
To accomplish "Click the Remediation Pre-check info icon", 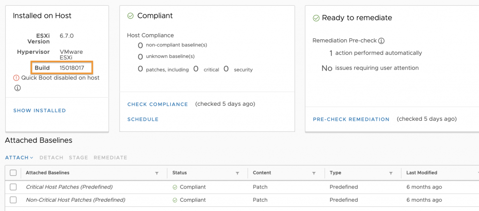I will (x=381, y=41).
